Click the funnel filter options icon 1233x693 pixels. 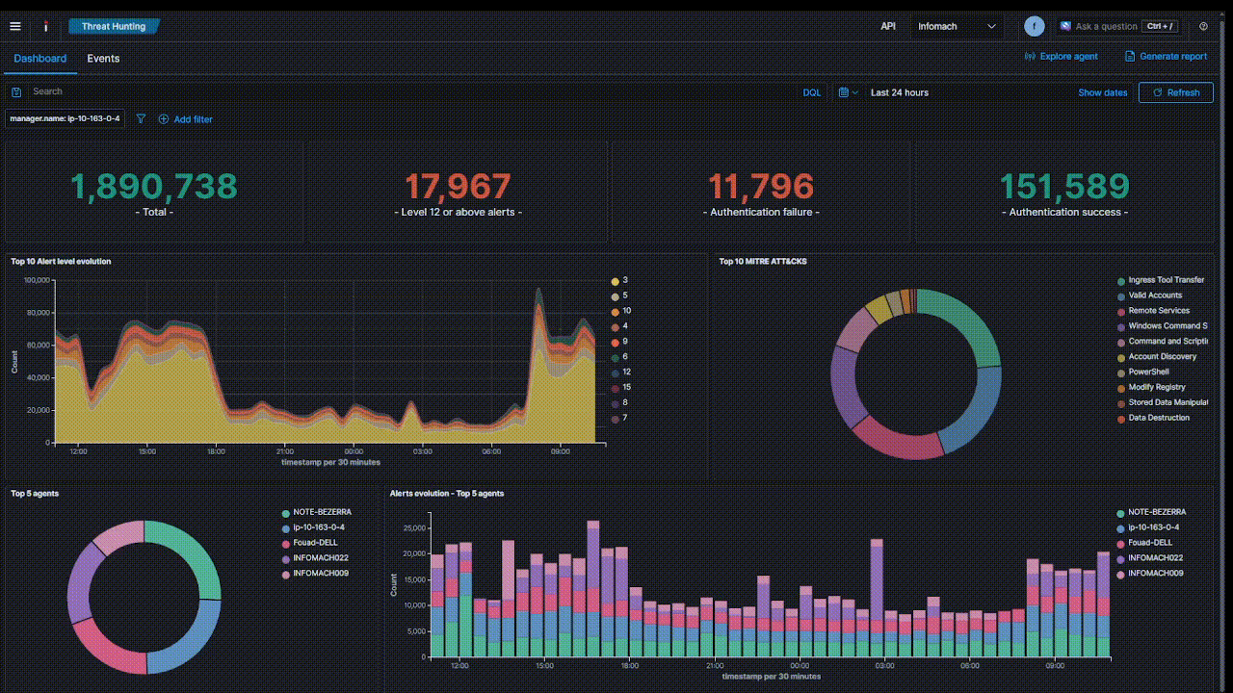141,119
